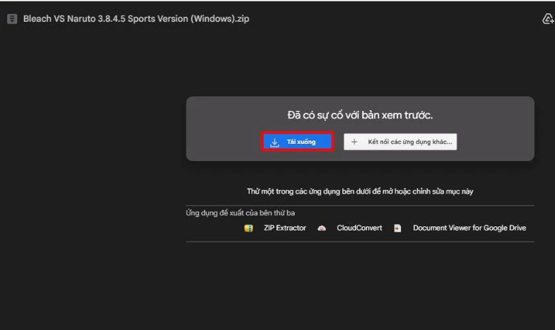The image size is (555, 330).
Task: Open the ZIP Extractor link
Action: pyautogui.click(x=285, y=228)
